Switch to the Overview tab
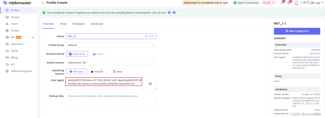 [48, 24]
